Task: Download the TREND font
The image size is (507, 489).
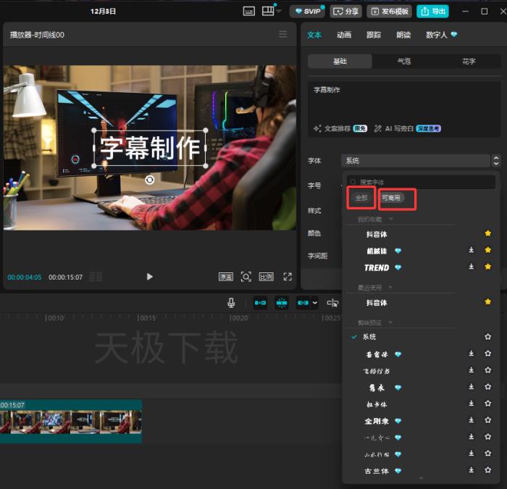Action: (472, 267)
